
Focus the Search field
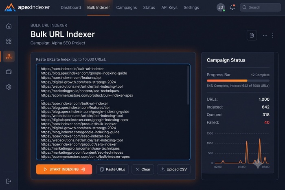coord(260,7)
